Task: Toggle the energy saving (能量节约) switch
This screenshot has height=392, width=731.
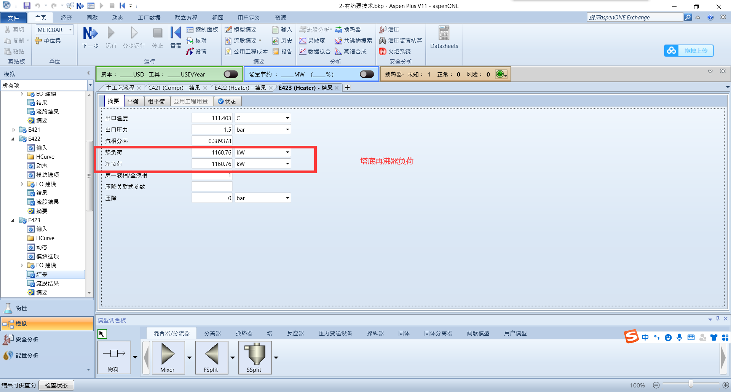Action: point(367,74)
